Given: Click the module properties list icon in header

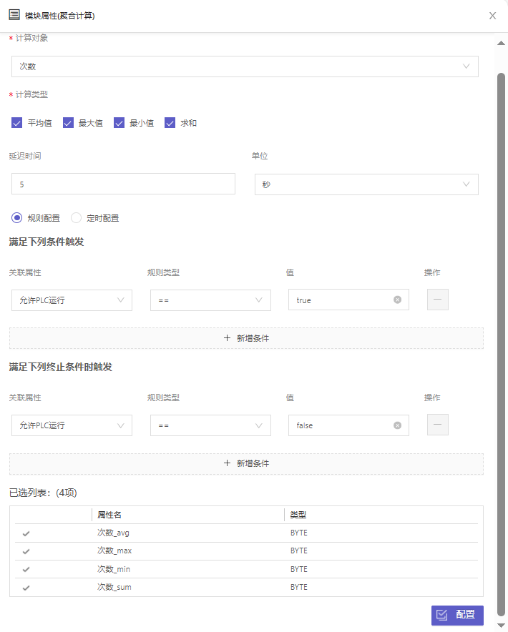Looking at the screenshot, I should click(x=14, y=15).
